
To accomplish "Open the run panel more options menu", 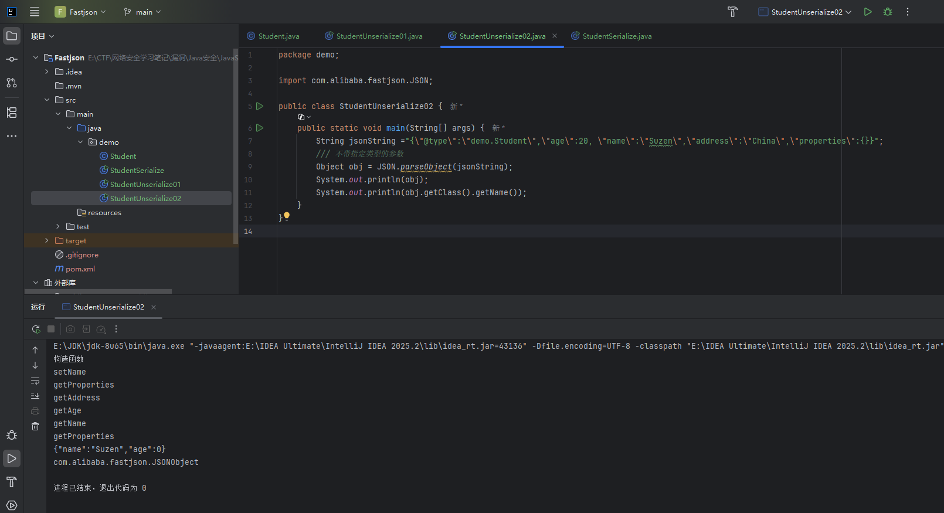I will tap(116, 329).
